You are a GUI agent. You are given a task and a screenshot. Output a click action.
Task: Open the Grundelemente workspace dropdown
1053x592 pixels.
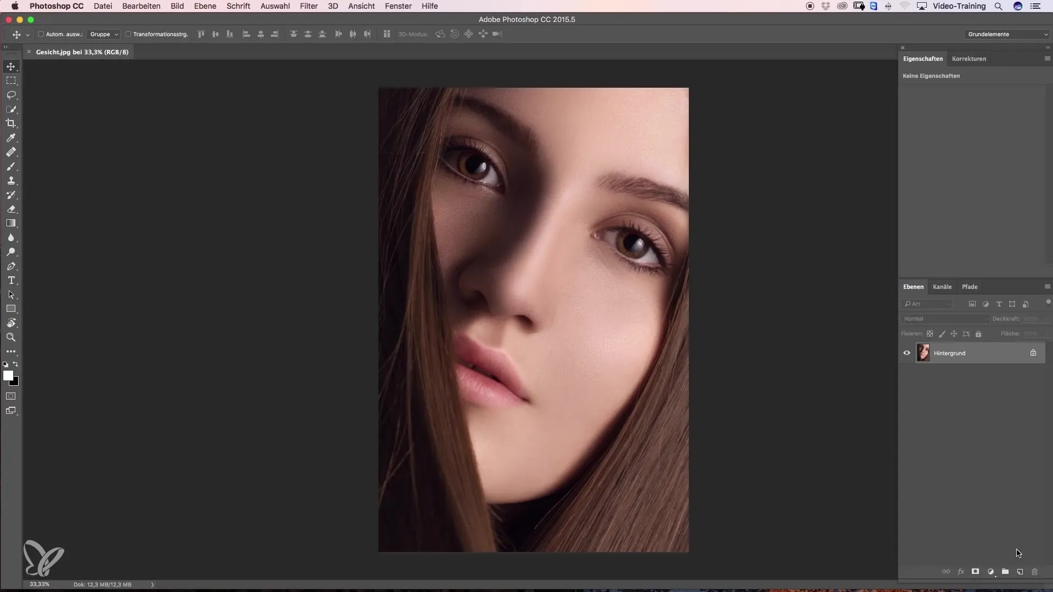[x=1007, y=34]
